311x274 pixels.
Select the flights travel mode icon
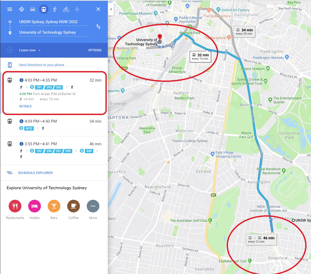point(77,9)
